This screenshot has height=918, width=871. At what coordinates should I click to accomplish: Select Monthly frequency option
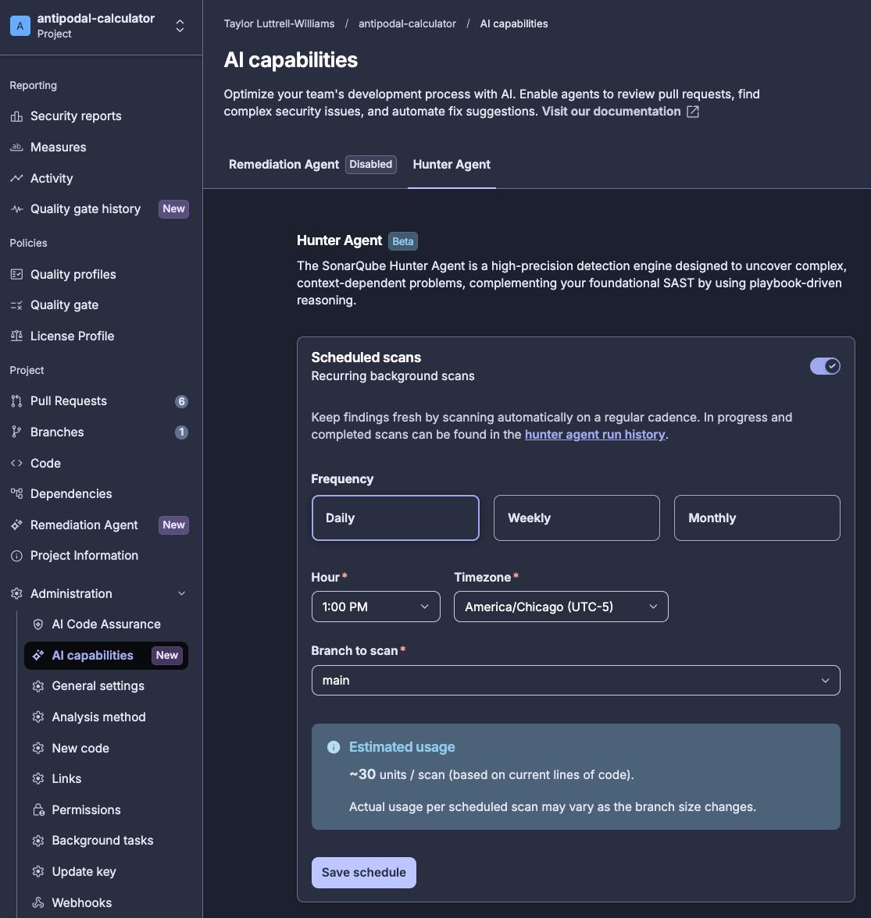(x=757, y=518)
